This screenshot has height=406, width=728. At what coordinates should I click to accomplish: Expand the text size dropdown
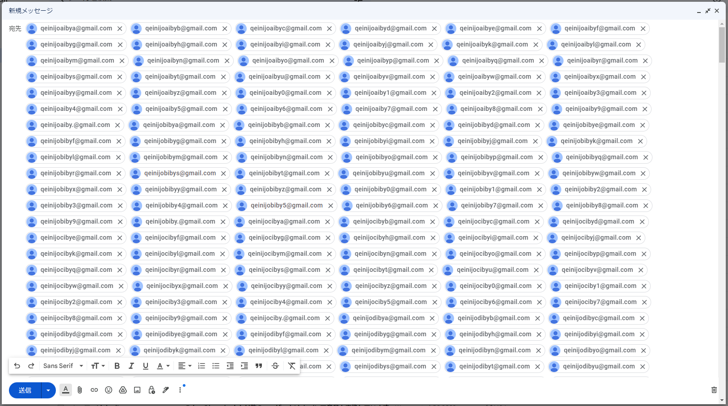(98, 366)
